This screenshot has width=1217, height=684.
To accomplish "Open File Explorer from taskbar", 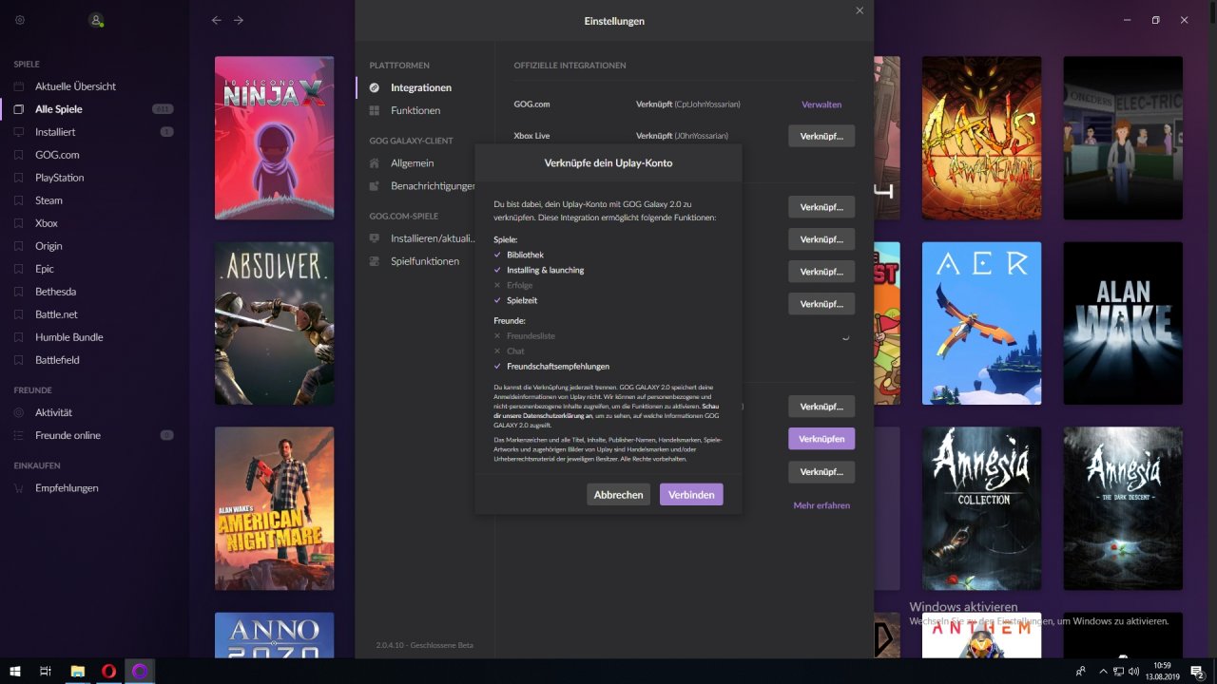I will (77, 672).
